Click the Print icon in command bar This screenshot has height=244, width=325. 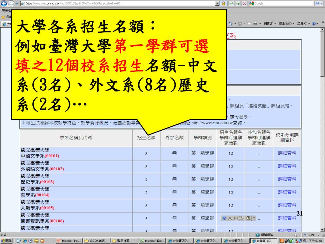click(x=255, y=24)
